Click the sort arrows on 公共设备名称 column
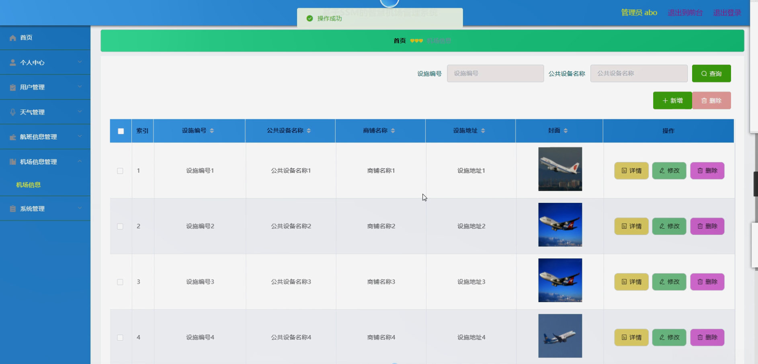The height and width of the screenshot is (364, 758). pyautogui.click(x=309, y=131)
